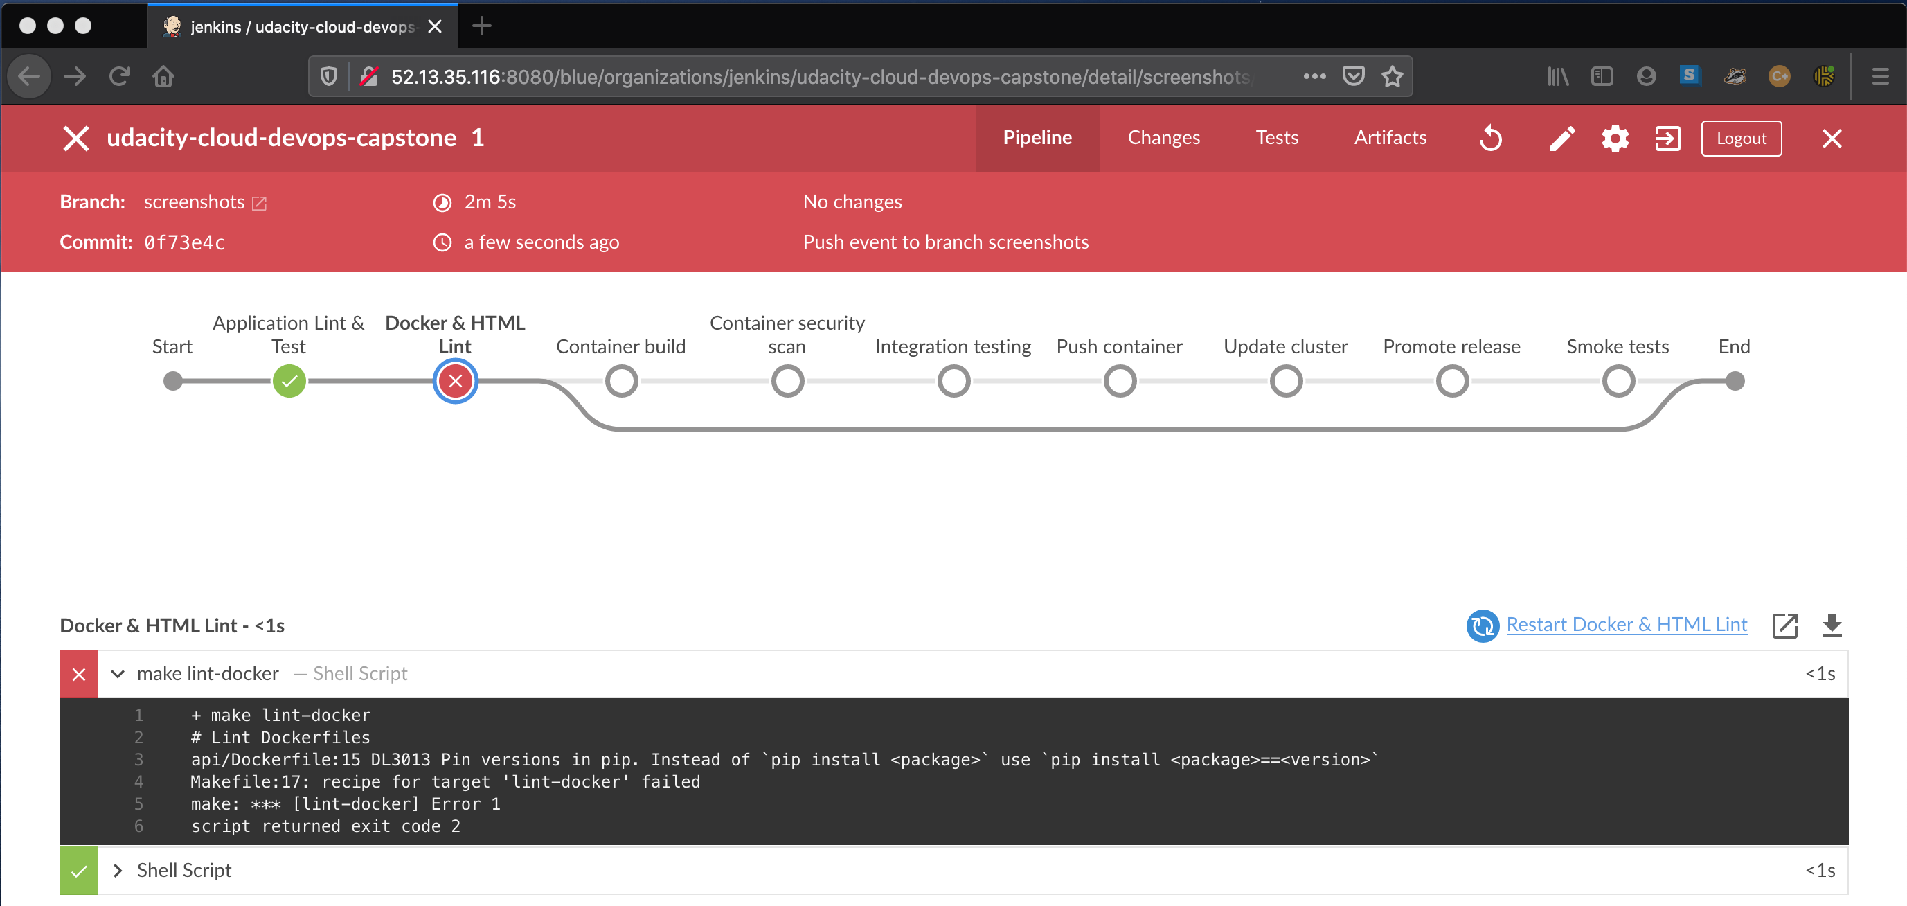1907x906 pixels.
Task: Click the restart stage circular icon
Action: [x=1483, y=626]
